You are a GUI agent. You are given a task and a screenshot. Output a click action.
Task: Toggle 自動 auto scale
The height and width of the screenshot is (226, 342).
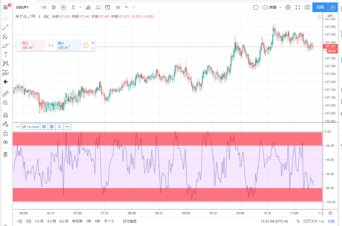(x=331, y=221)
